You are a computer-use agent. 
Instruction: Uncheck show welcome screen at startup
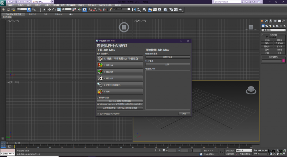coord(98,114)
